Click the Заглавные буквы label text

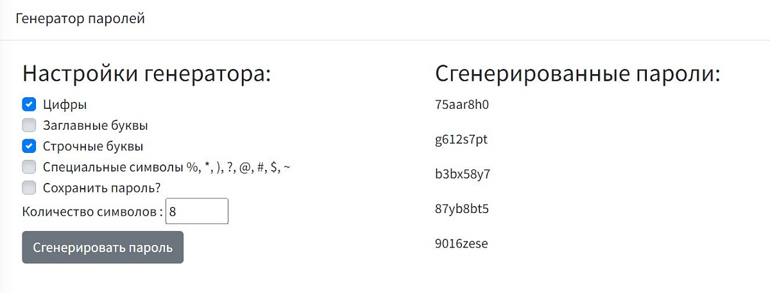(x=96, y=125)
